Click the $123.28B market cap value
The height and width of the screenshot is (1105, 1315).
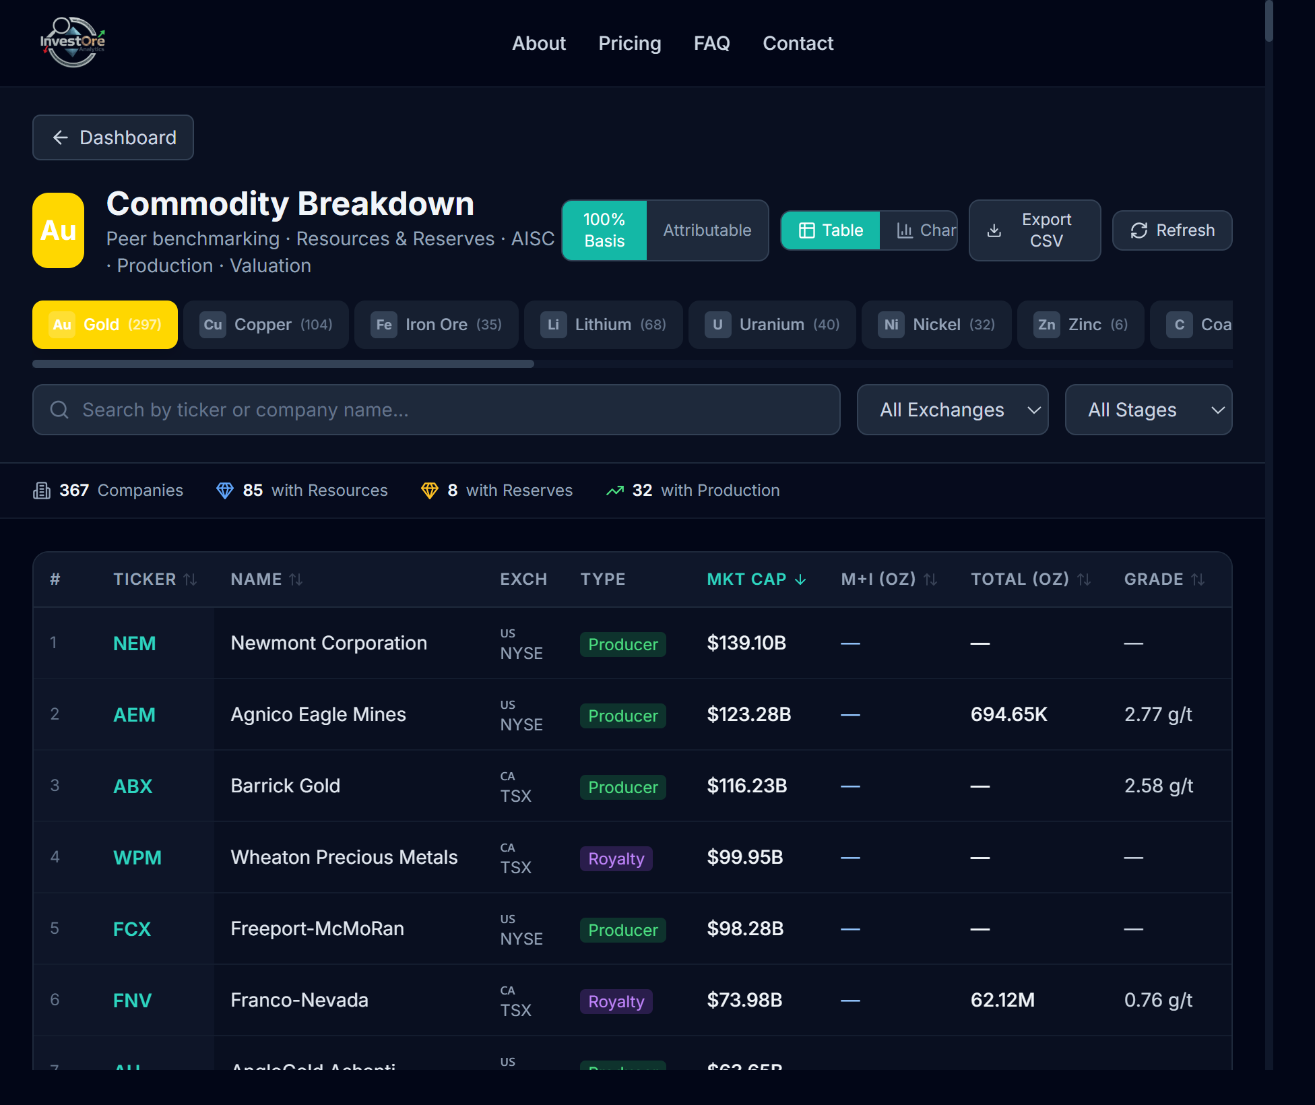[749, 714]
